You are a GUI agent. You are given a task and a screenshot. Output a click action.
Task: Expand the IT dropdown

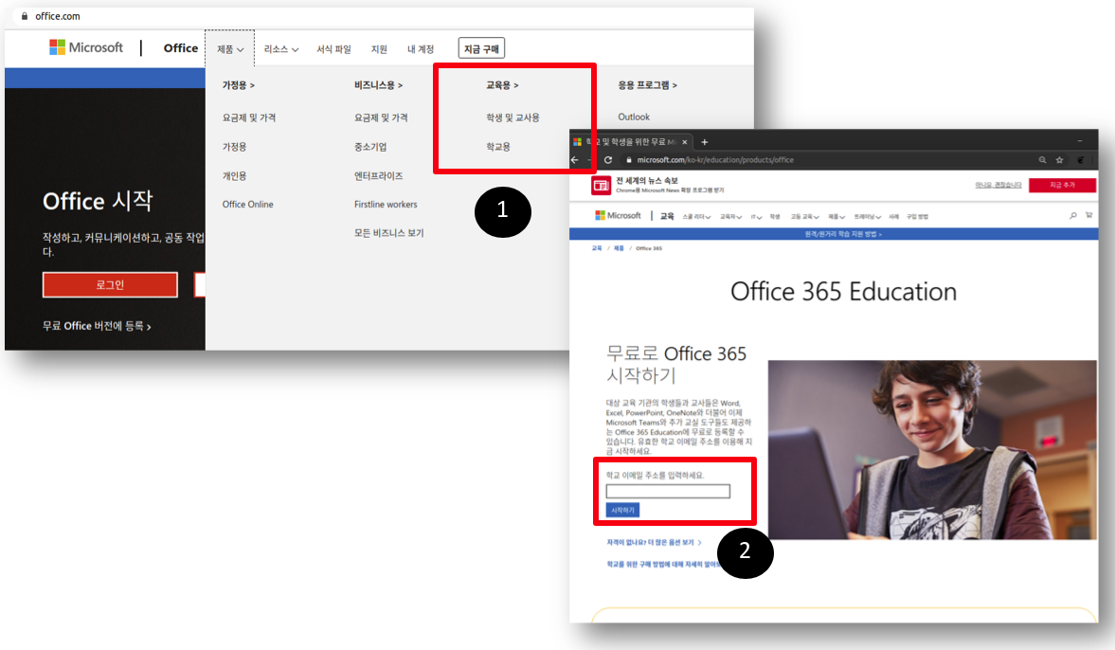pyautogui.click(x=757, y=217)
